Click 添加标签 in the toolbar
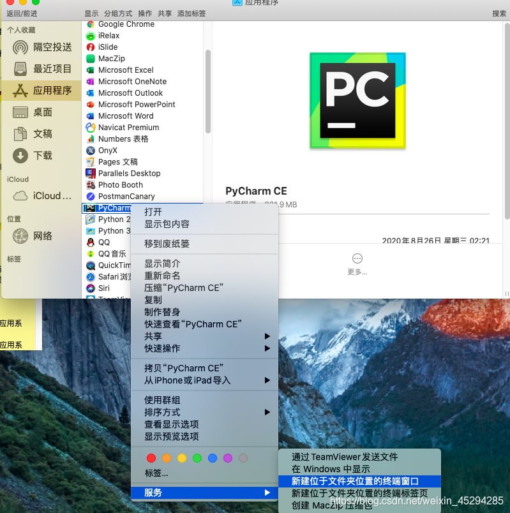 pos(191,13)
